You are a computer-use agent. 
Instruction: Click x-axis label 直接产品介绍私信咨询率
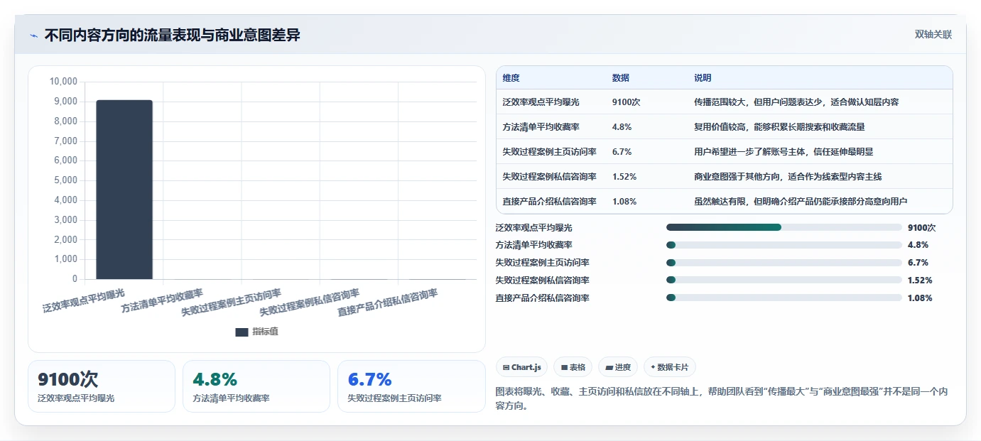(387, 303)
